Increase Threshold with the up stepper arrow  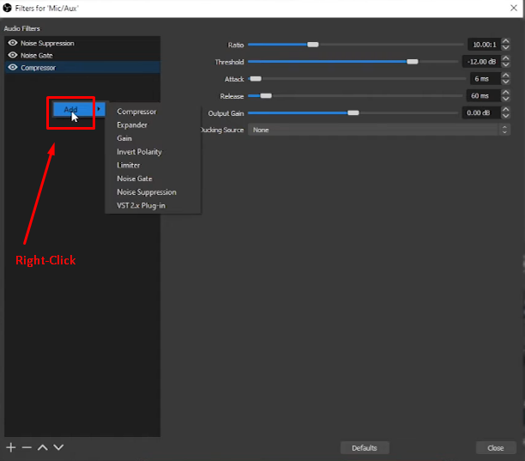click(x=506, y=58)
